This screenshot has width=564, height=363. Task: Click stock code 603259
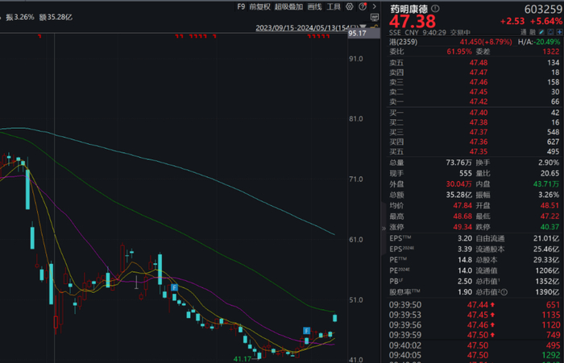coord(543,10)
